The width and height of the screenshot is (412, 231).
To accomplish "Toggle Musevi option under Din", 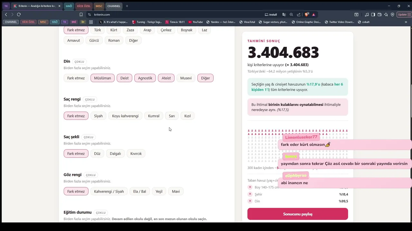I will pyautogui.click(x=186, y=78).
